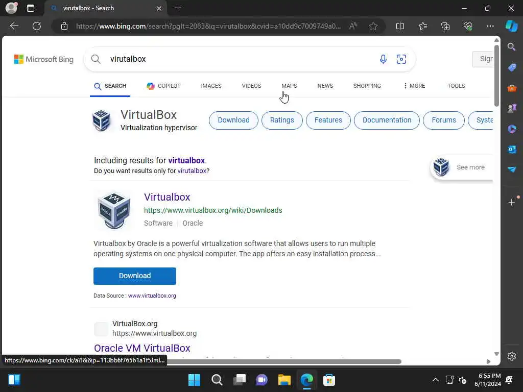Open the Windows Start menu
523x392 pixels.
194,380
